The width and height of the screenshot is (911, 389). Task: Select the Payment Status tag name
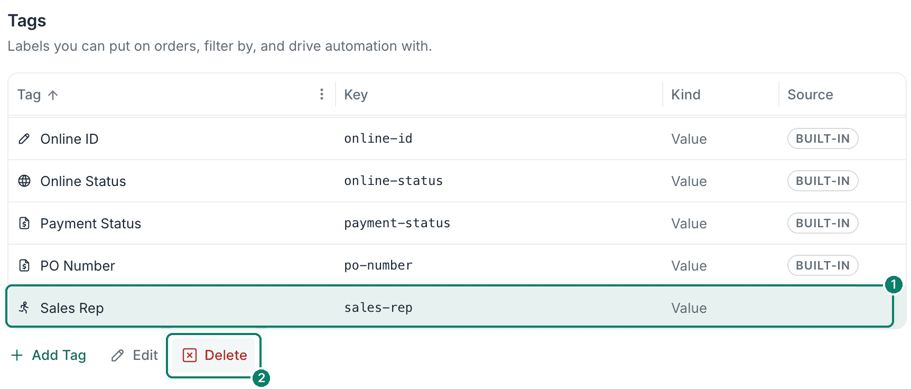(x=91, y=224)
